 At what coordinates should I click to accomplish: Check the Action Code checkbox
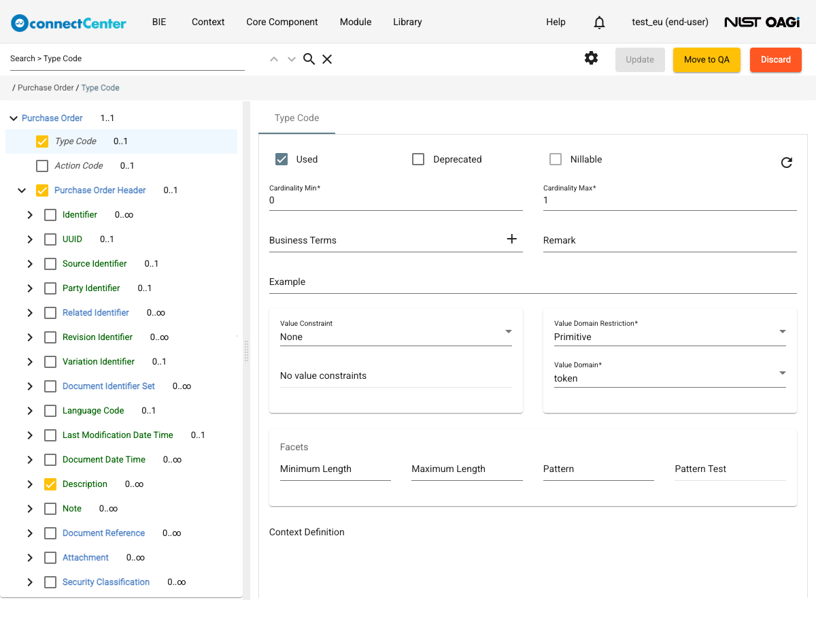click(42, 166)
